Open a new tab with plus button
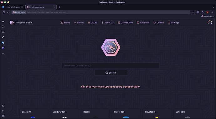Viewport: 216px width, 119px height. click(x=59, y=7)
